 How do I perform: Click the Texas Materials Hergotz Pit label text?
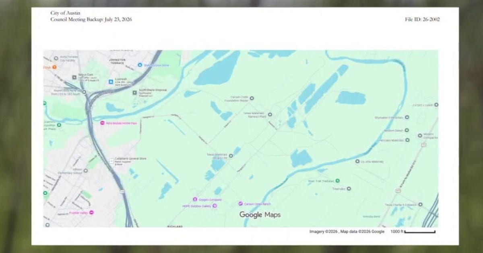[x=217, y=156]
